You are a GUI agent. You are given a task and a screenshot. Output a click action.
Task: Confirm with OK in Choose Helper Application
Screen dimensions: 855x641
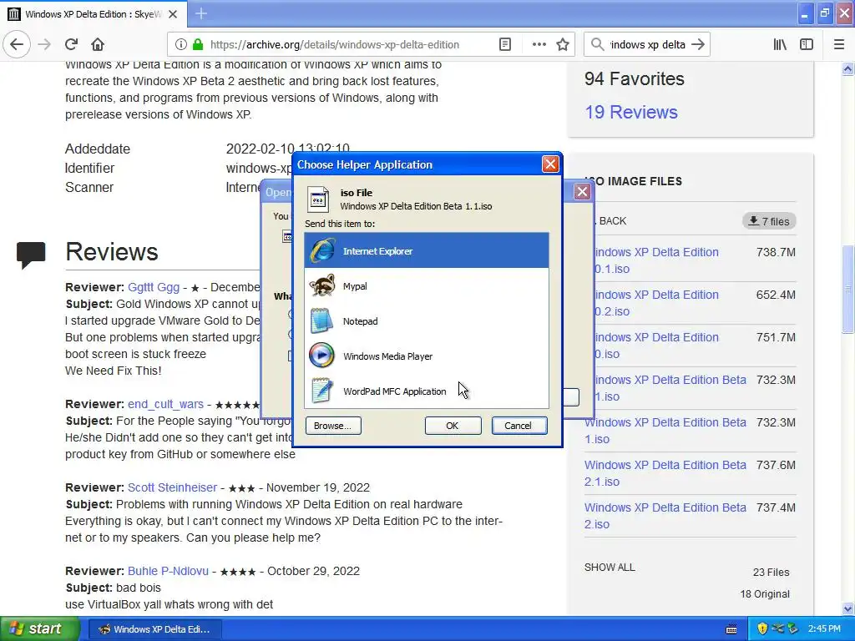[x=453, y=426]
